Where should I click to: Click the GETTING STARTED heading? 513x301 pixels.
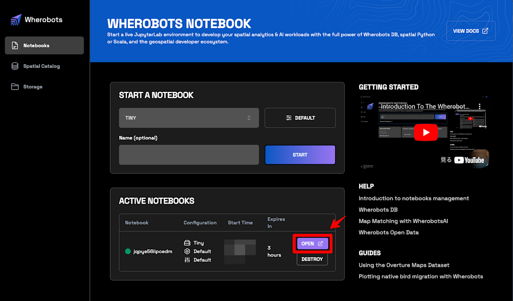389,87
